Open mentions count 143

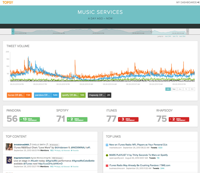(x=52, y=167)
